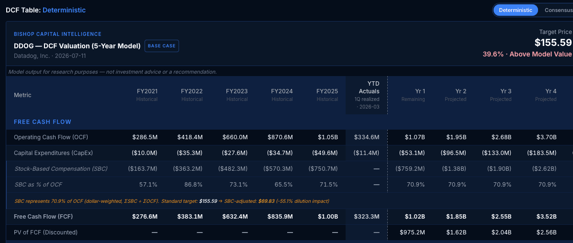Click '39.6% · Above Model Value' text
This screenshot has height=243, width=573.
527,54
